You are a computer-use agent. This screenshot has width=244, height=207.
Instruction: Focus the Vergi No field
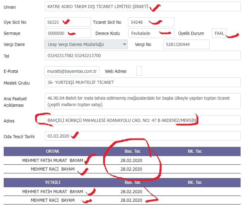click(x=186, y=44)
